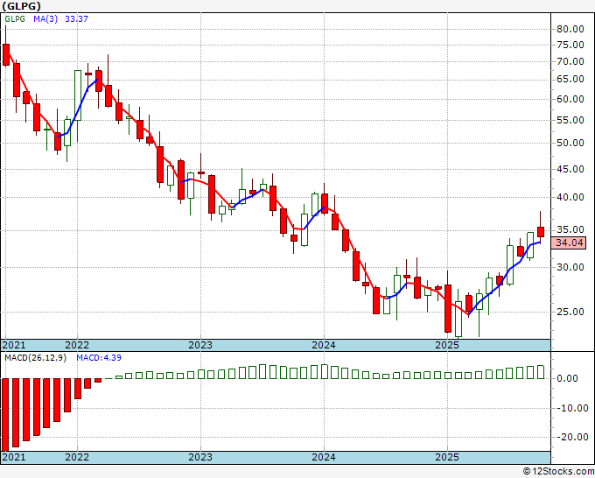
Task: Click the first red candlestick of 2021
Action: [6, 54]
